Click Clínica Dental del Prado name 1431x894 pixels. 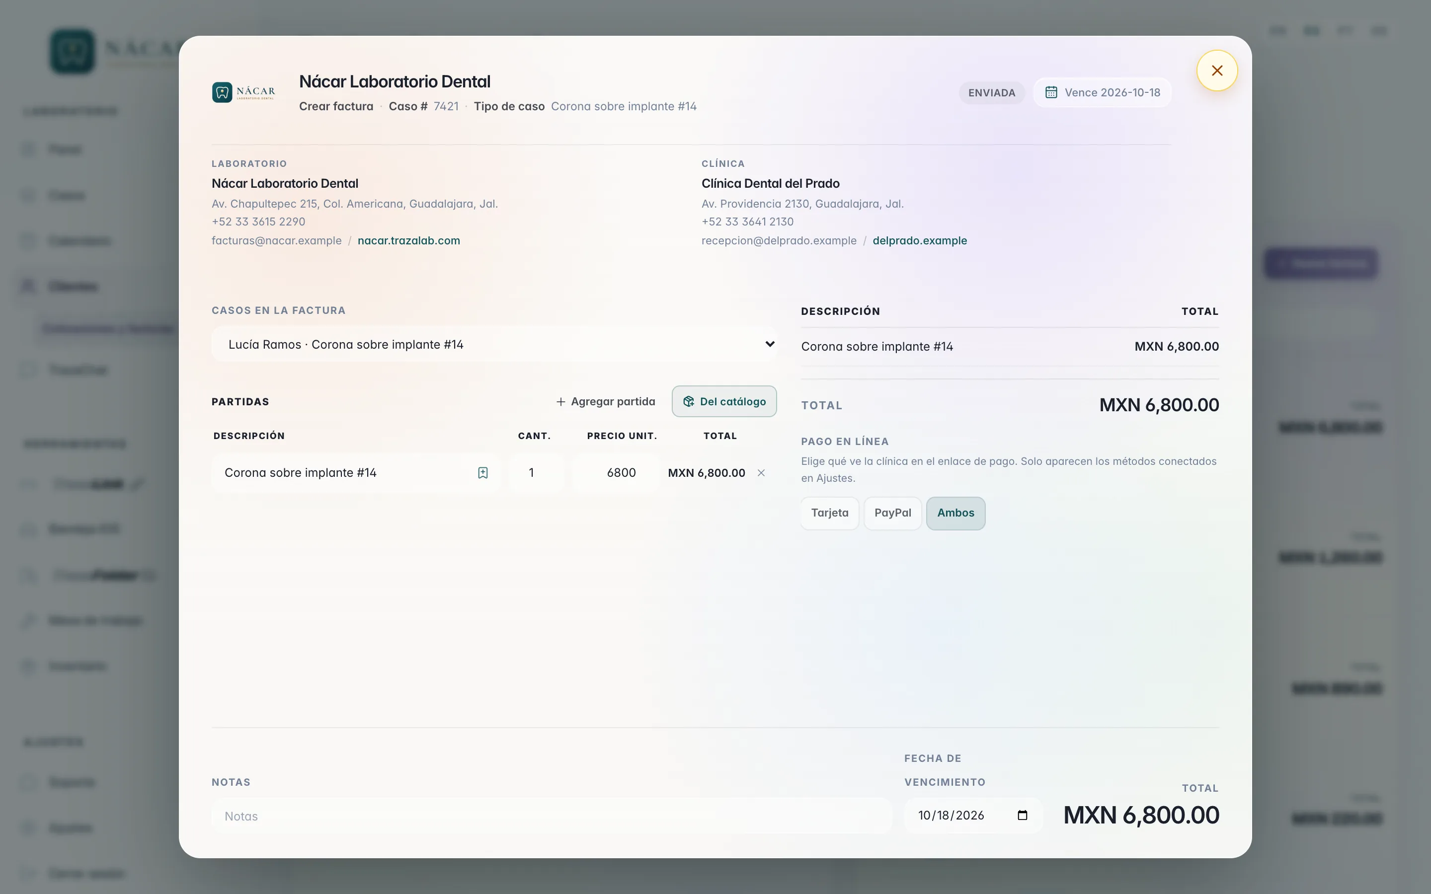tap(771, 183)
